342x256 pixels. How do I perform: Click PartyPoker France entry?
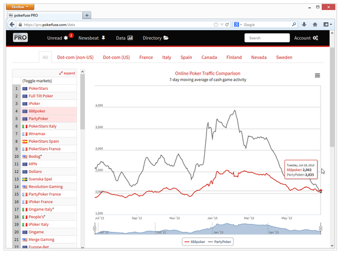click(x=44, y=194)
